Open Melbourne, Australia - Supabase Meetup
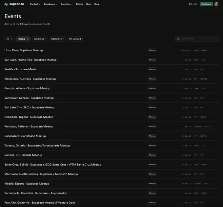The height and width of the screenshot is (207, 223). pos(30,79)
